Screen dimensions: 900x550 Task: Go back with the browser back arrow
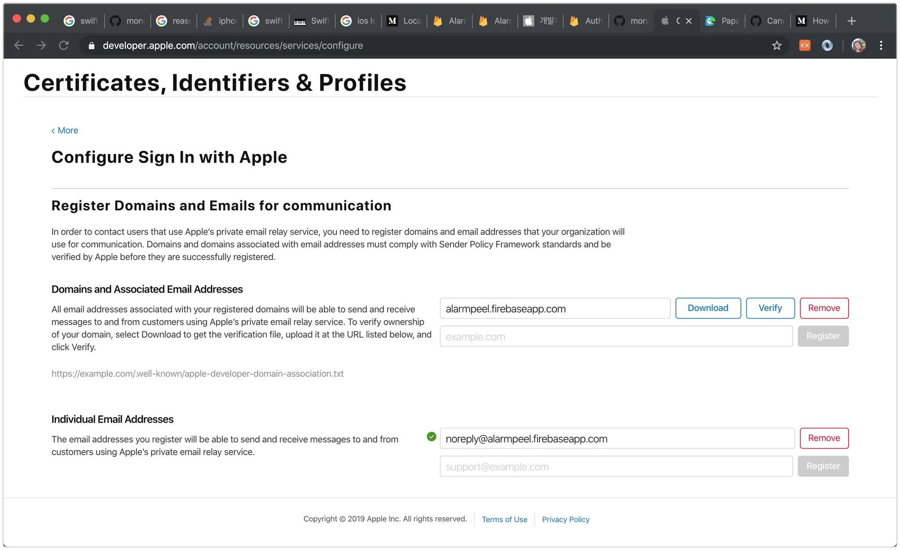pos(19,46)
